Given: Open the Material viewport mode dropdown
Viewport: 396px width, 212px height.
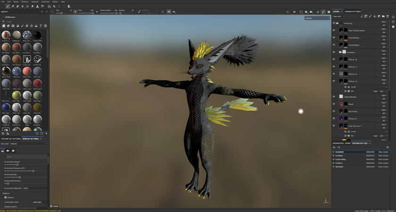Looking at the screenshot, I should (317, 18).
